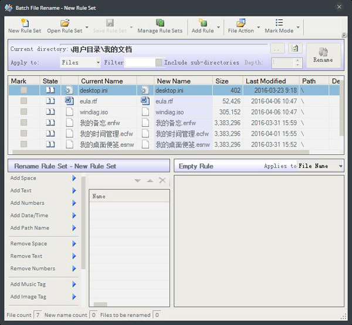This screenshot has height=325, width=352.
Task: Sort by Path column header
Action: [314, 81]
